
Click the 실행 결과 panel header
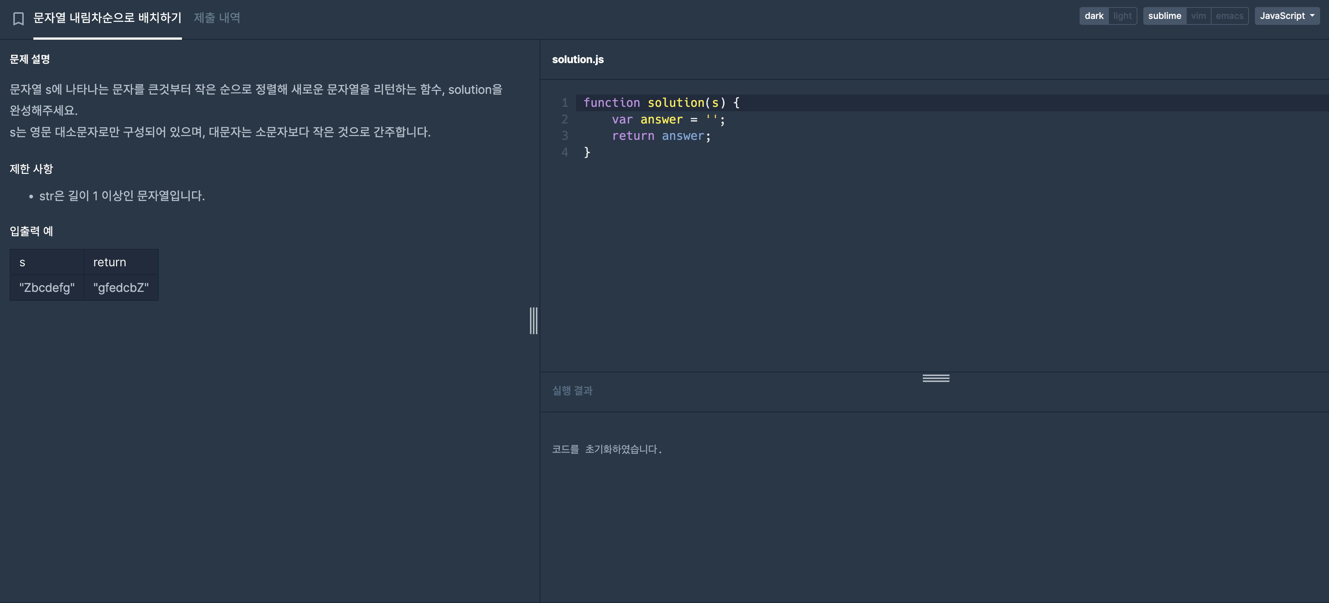571,391
